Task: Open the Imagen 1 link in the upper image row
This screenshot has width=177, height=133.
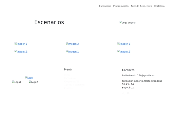Action: 21,44
